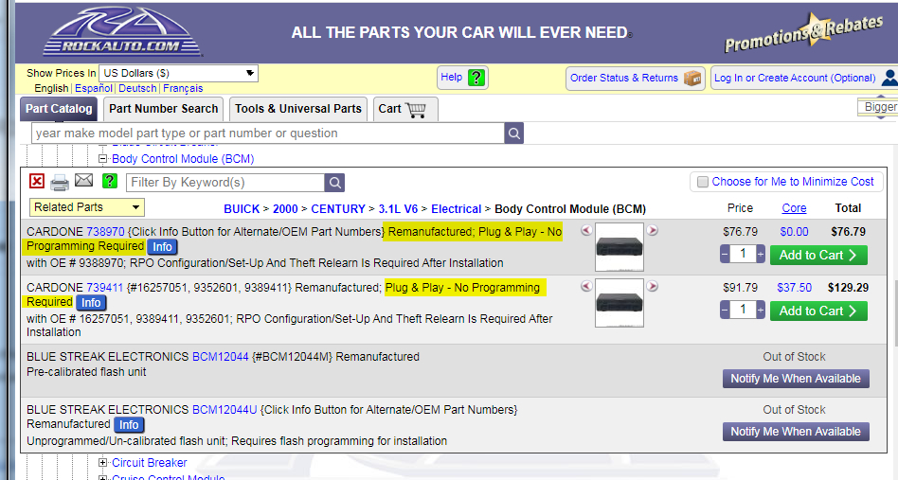Next image arrow for CARDONE 738970

point(653,231)
